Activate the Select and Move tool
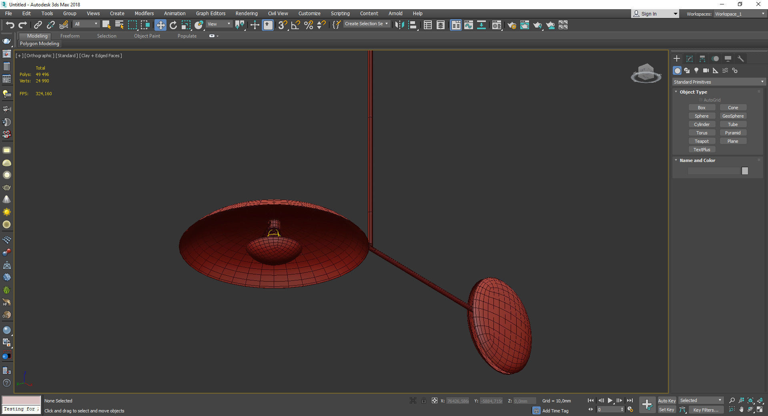This screenshot has width=768, height=416. click(160, 25)
